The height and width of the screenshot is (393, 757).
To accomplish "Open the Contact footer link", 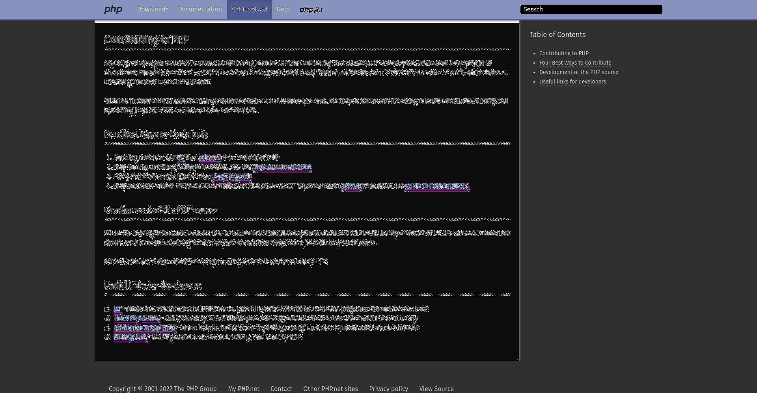I will click(x=281, y=389).
